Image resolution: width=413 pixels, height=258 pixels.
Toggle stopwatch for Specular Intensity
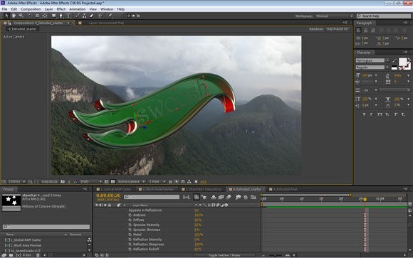tap(130, 225)
